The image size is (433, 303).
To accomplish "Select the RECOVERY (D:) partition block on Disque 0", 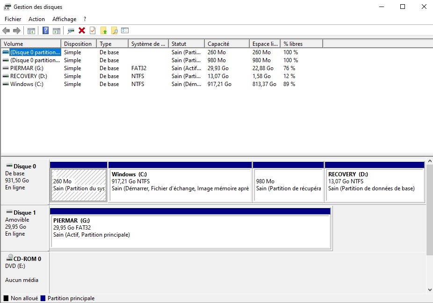I will pos(375,182).
